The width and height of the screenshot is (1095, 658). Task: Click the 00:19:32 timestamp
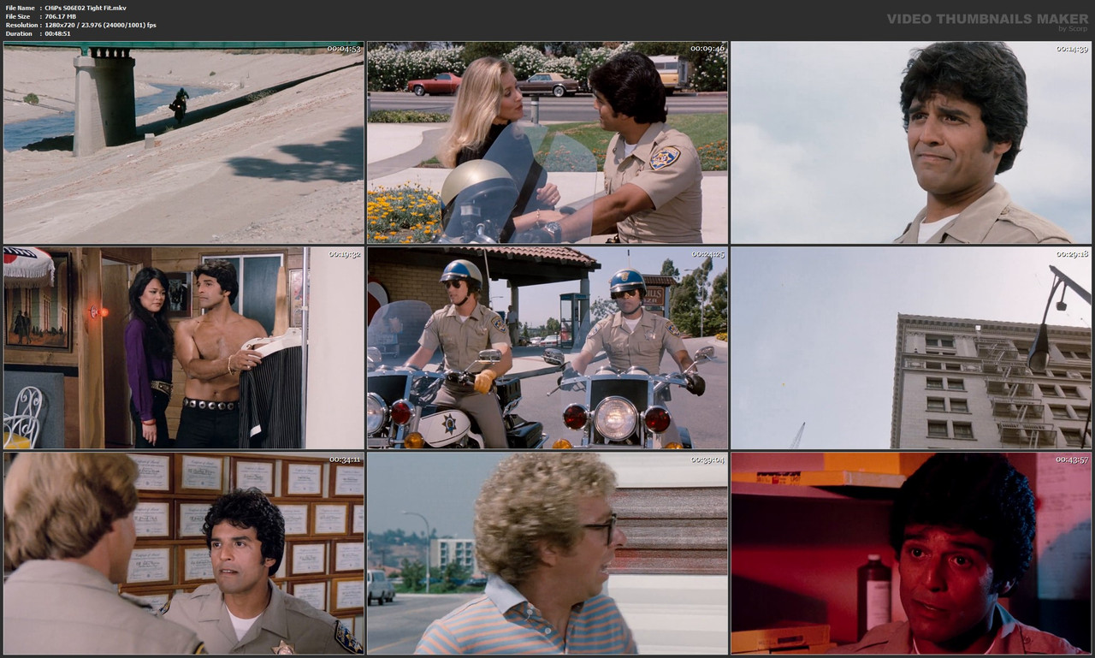tap(344, 254)
